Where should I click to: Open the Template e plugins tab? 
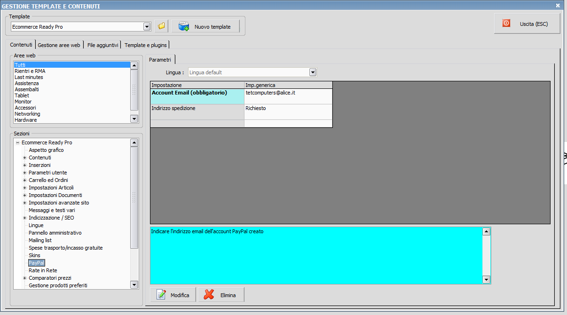coord(145,45)
